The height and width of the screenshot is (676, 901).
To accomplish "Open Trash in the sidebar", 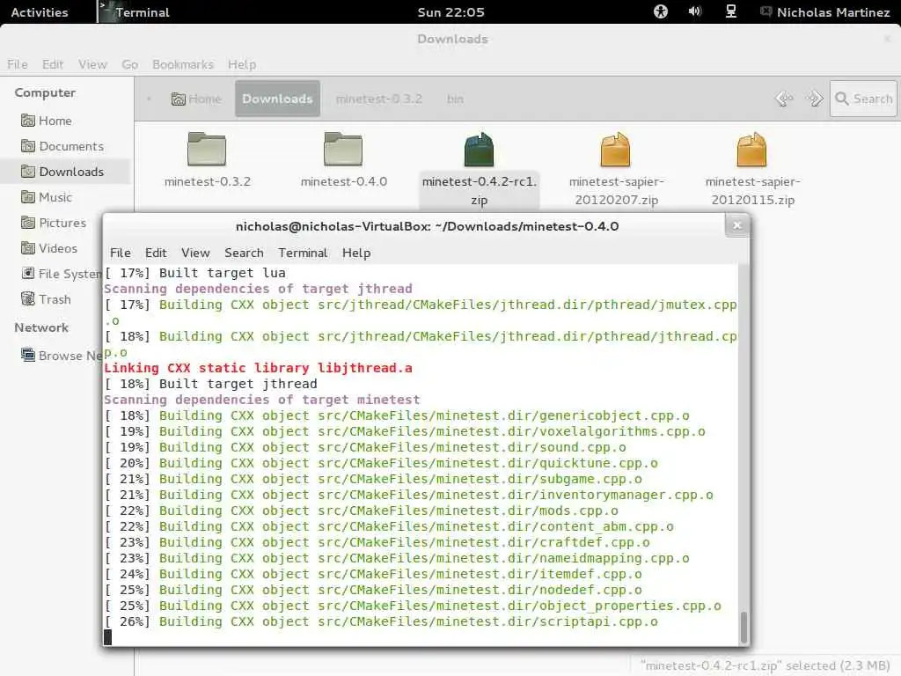I will tap(46, 299).
